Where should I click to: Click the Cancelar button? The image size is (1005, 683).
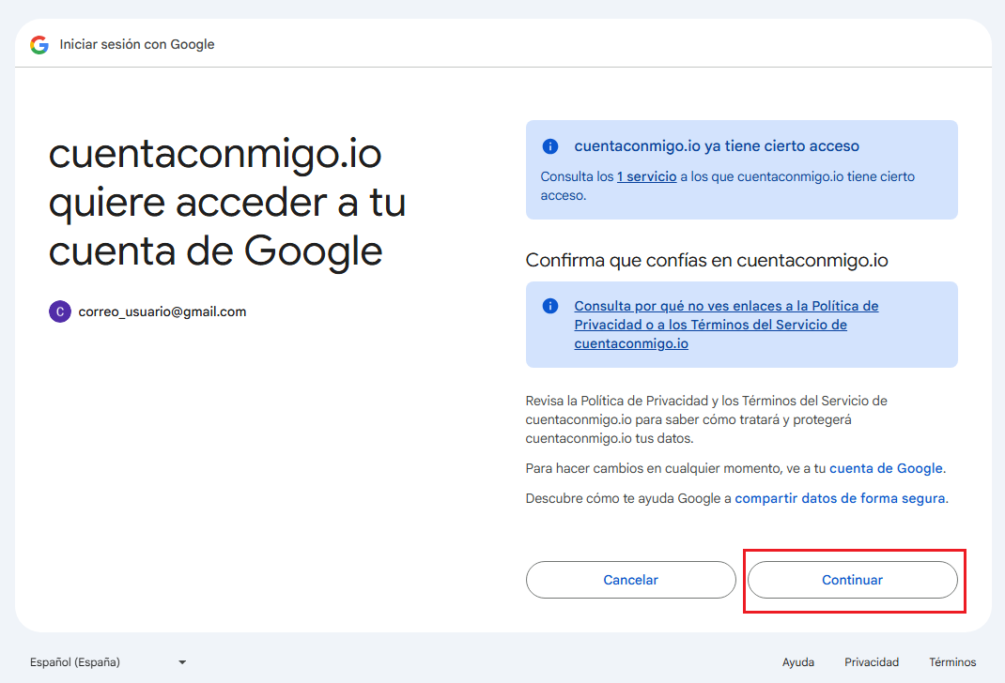(x=630, y=580)
